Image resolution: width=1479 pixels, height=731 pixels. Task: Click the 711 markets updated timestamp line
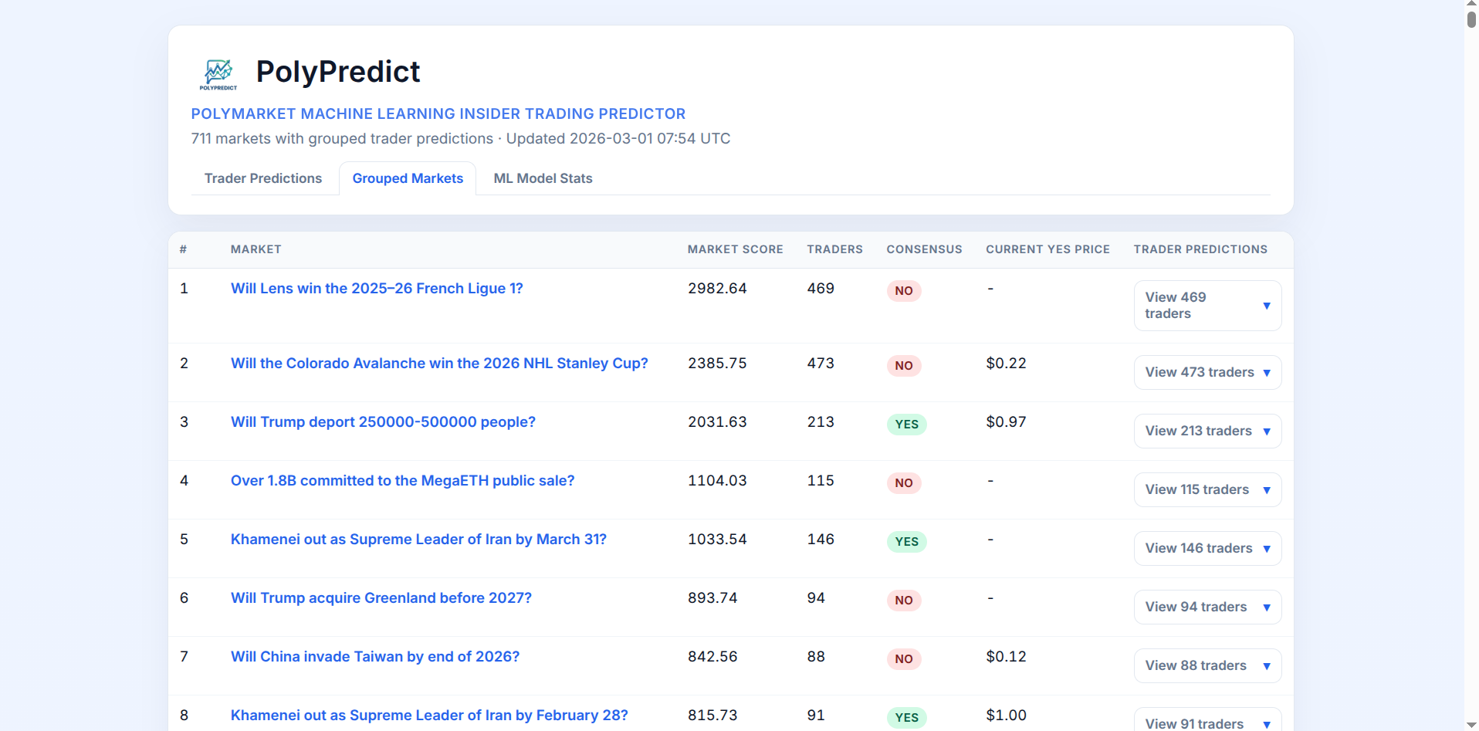pos(461,138)
